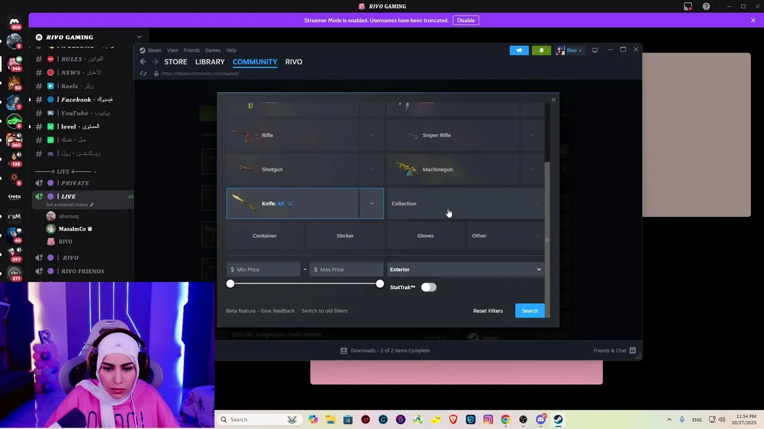764x429 pixels.
Task: Open the Exterior dropdown
Action: pyautogui.click(x=466, y=269)
